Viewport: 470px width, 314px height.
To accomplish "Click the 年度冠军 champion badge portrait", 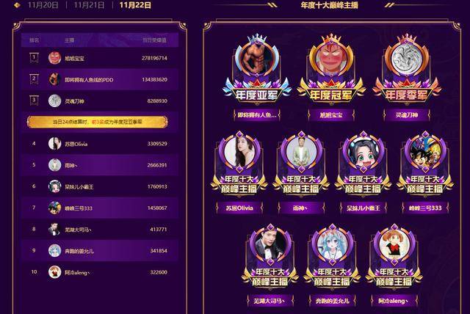I will tap(331, 59).
